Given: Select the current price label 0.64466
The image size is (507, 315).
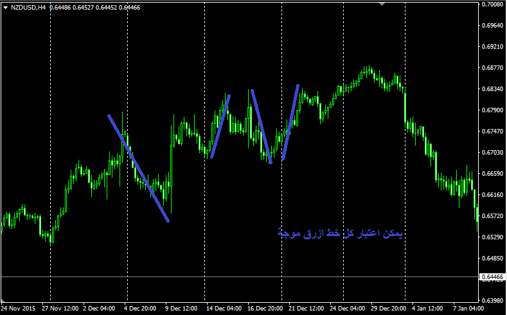Looking at the screenshot, I should pos(492,277).
